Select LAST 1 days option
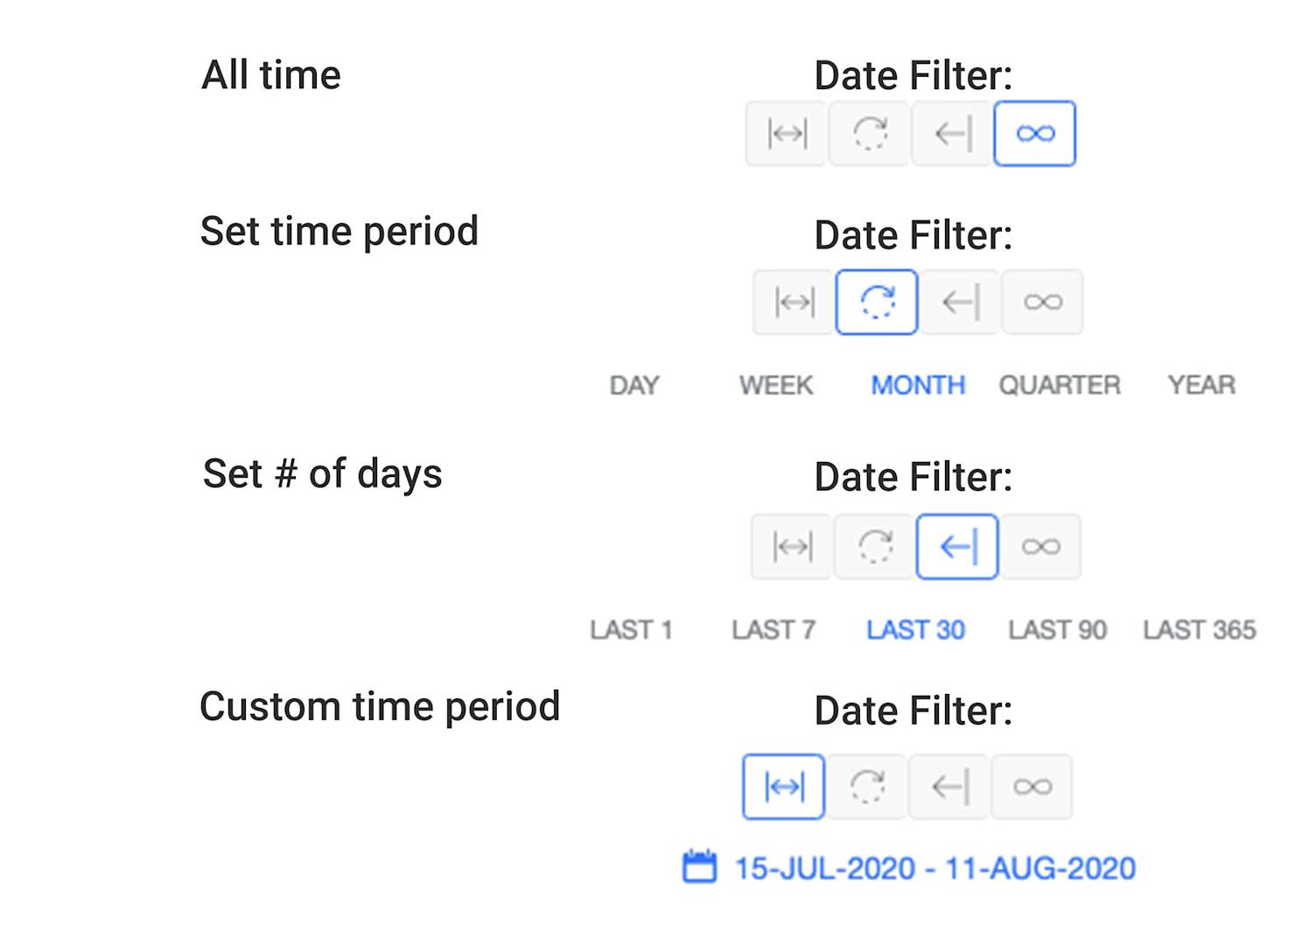Screen dimensions: 1295x925 [x=631, y=630]
